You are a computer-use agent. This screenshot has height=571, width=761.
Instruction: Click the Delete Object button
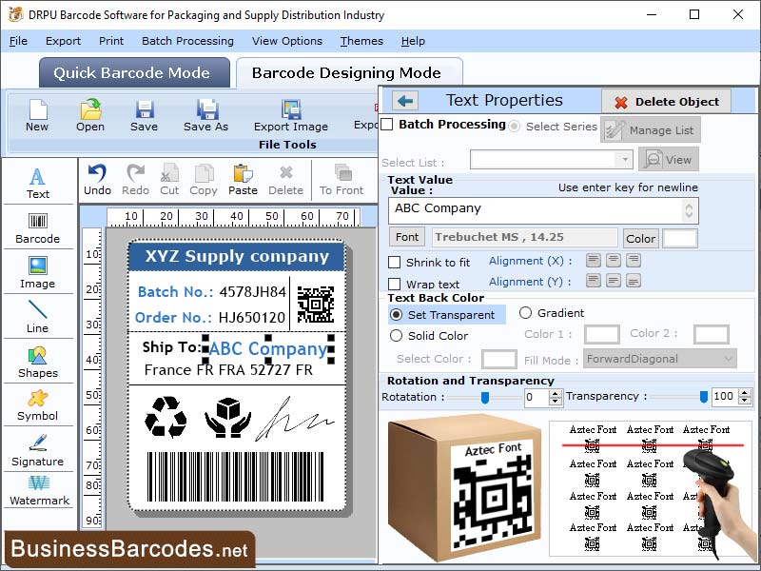click(667, 101)
